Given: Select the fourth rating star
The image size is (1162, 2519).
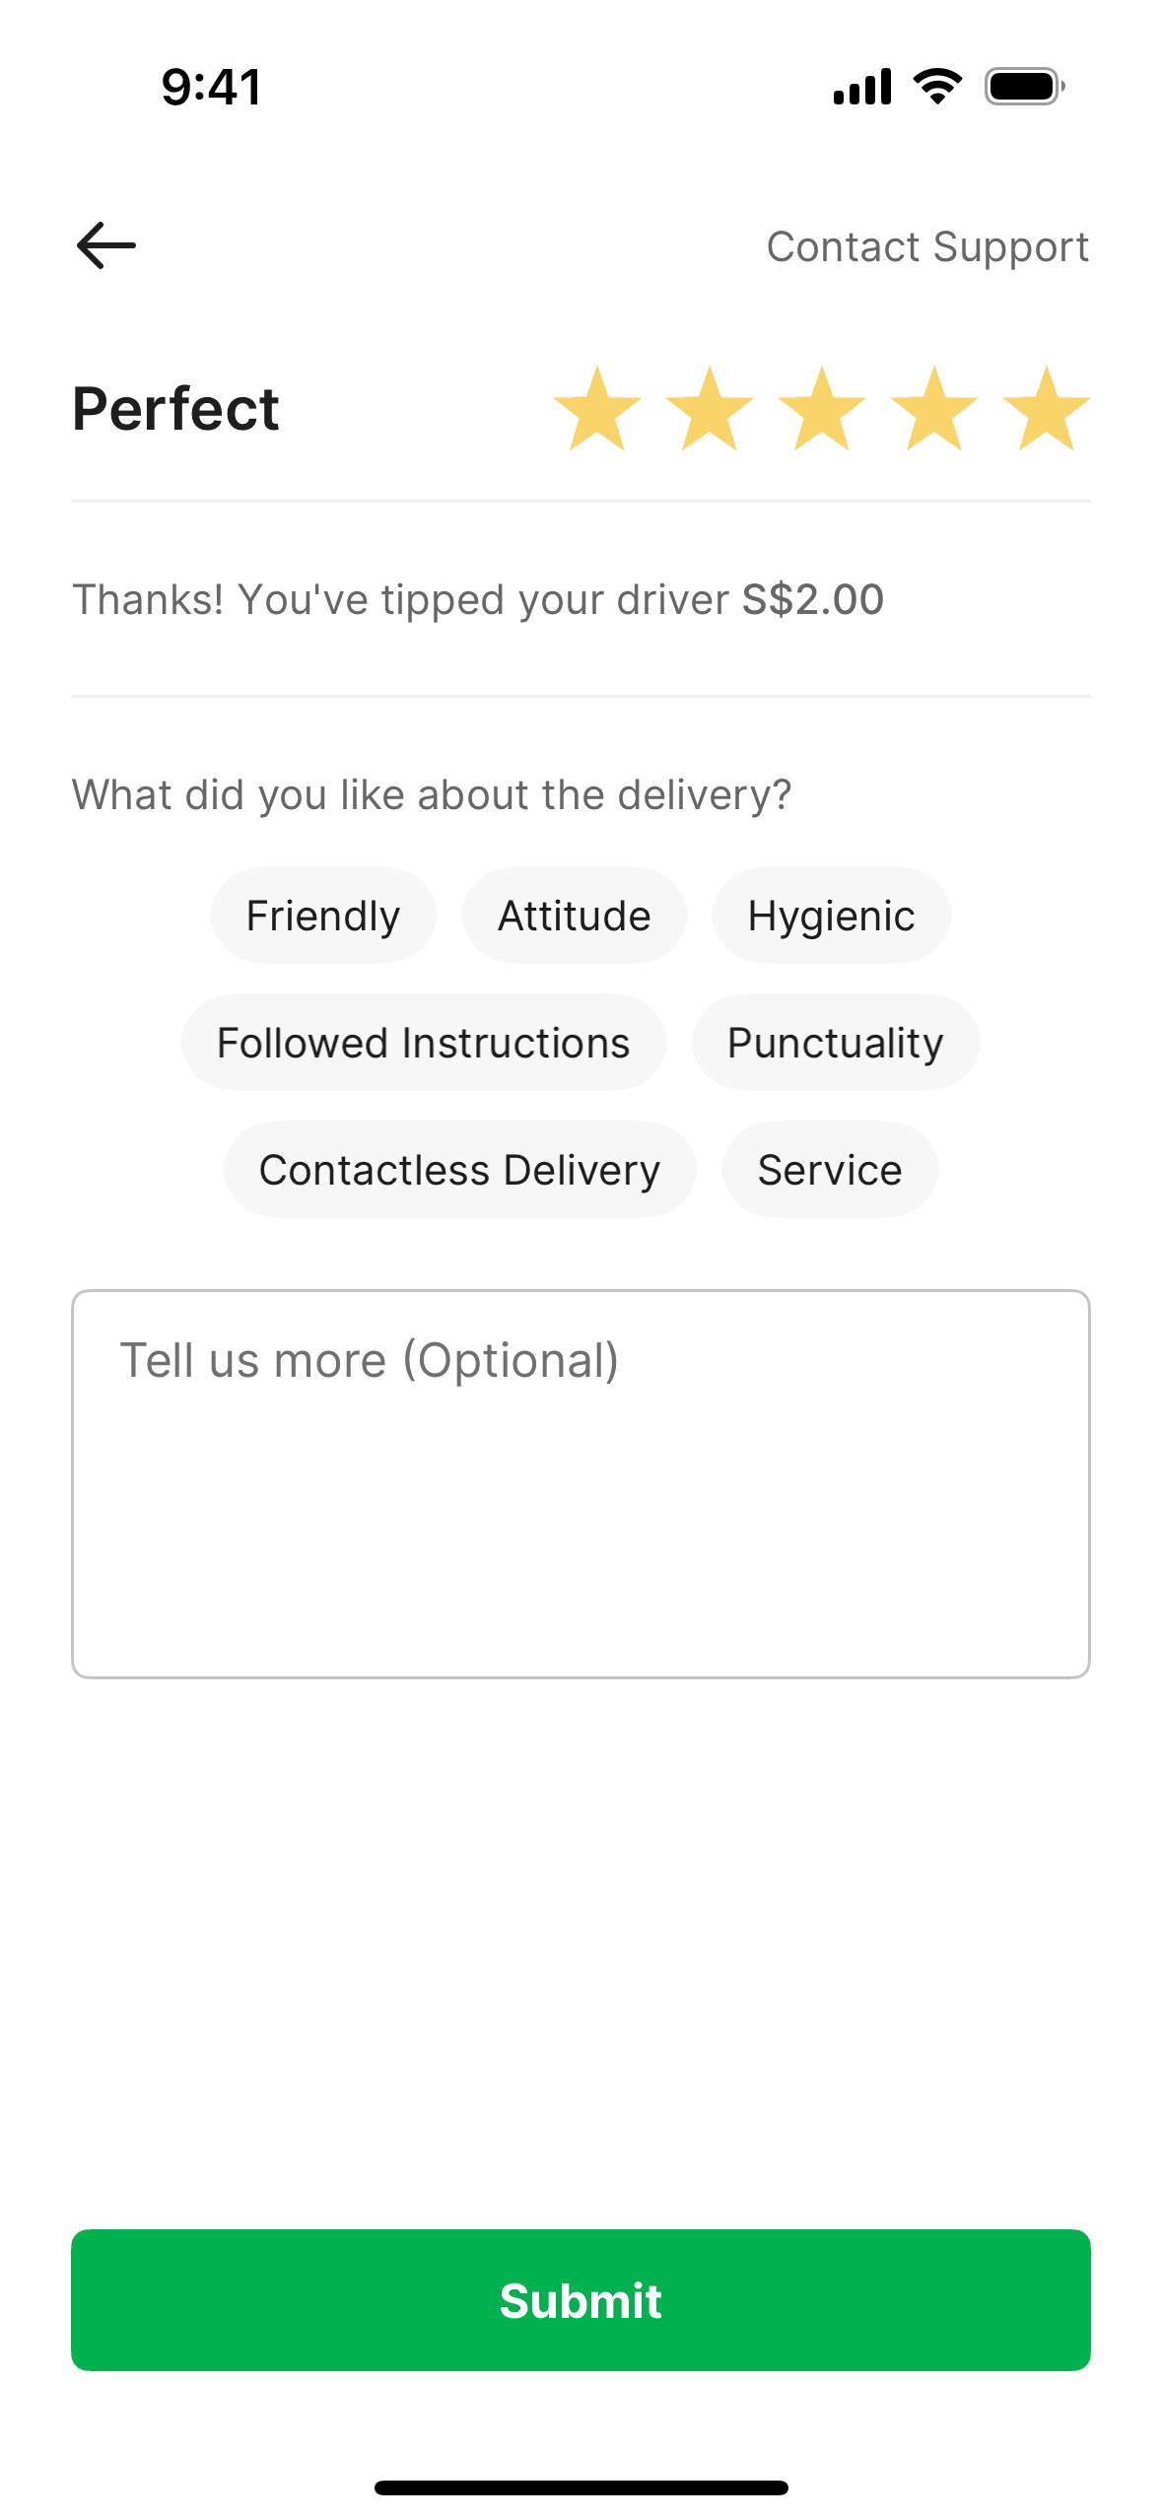Looking at the screenshot, I should [x=934, y=409].
